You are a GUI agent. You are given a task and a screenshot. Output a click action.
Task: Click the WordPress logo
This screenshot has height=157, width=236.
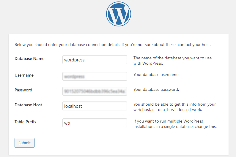tap(119, 14)
